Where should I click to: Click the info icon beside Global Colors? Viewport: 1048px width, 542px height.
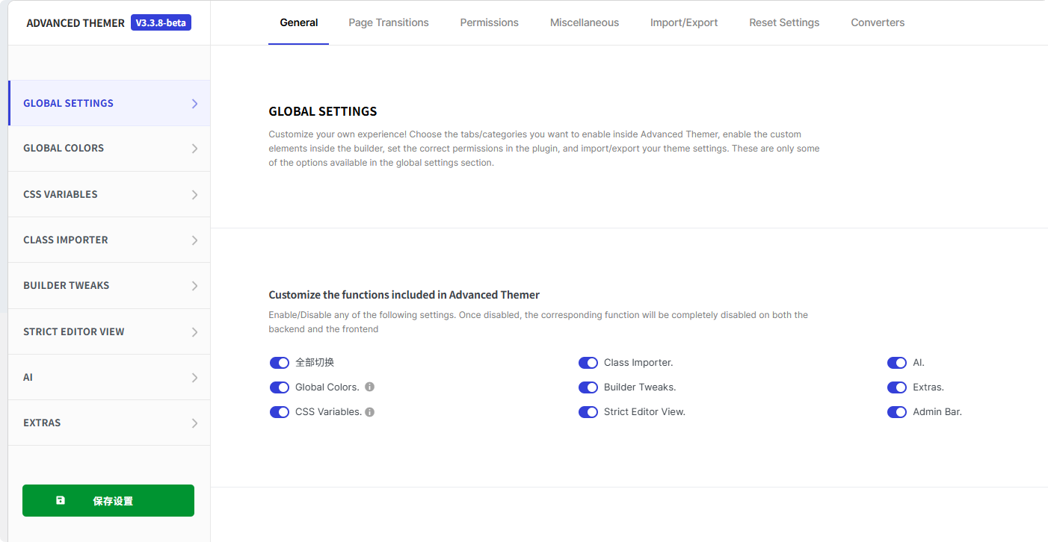coord(369,387)
